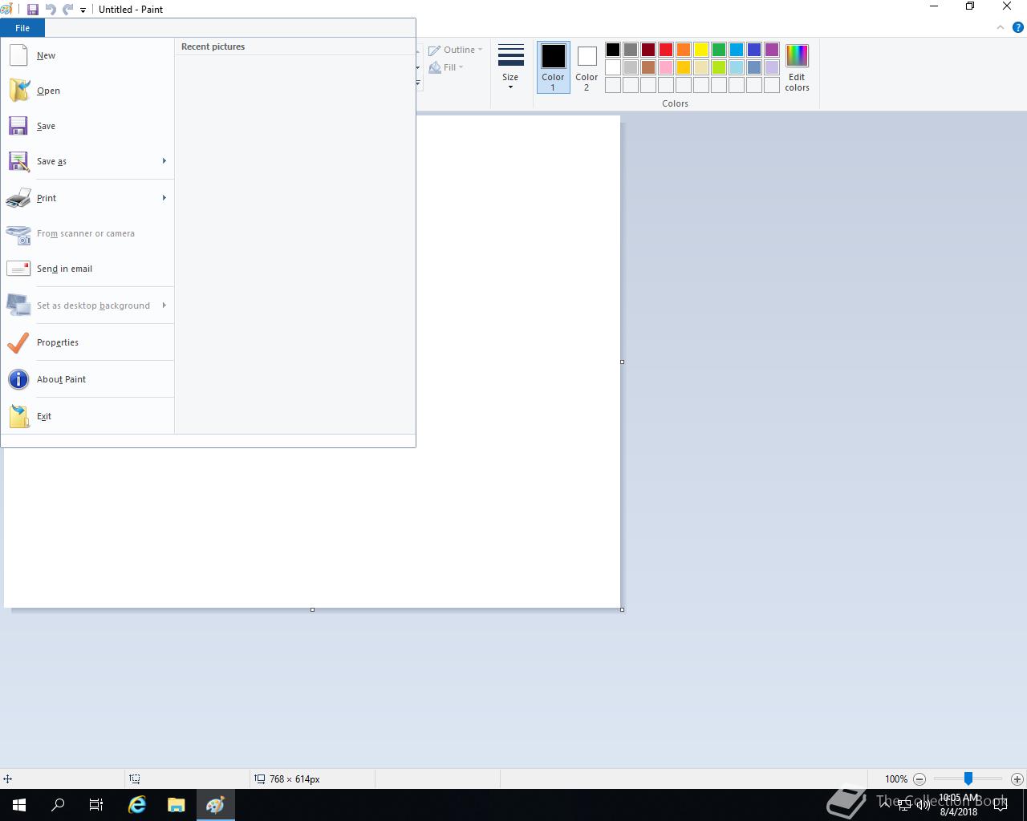Image resolution: width=1027 pixels, height=821 pixels.
Task: Select About Paint menu entry
Action: tap(88, 379)
